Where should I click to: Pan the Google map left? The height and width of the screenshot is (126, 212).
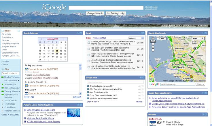152,42
